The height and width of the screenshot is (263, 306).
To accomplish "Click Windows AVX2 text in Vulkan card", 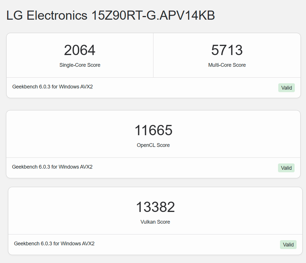I will (77, 244).
